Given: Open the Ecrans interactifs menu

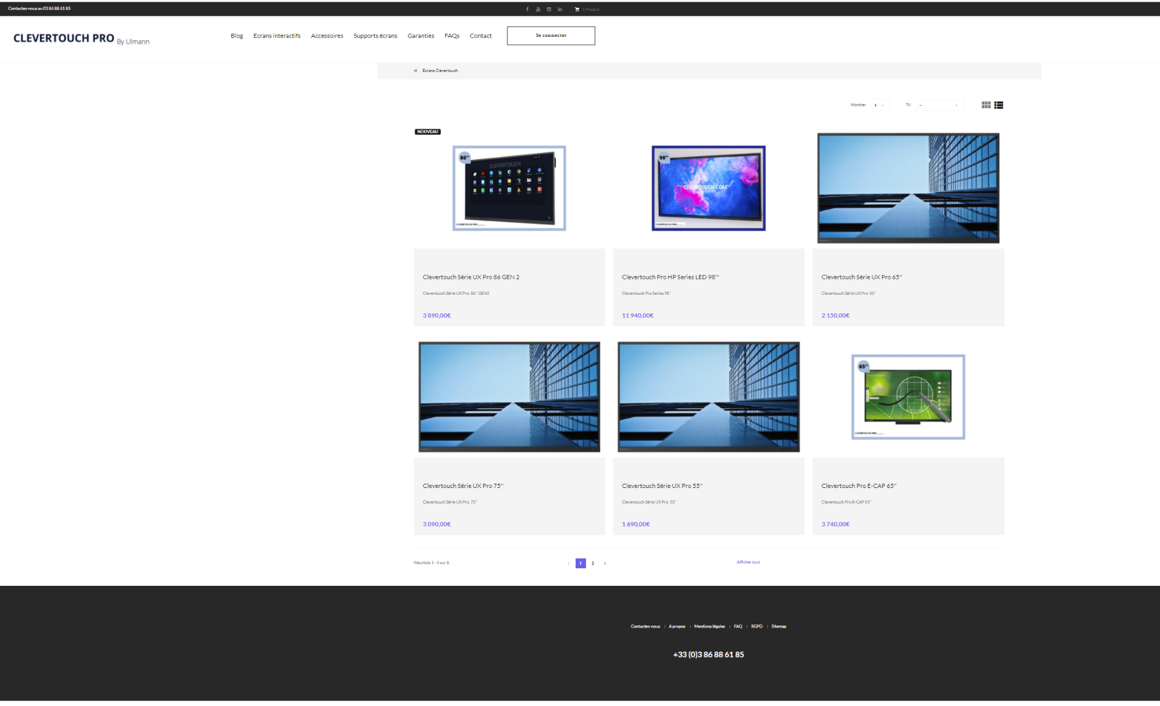Looking at the screenshot, I should coord(277,36).
